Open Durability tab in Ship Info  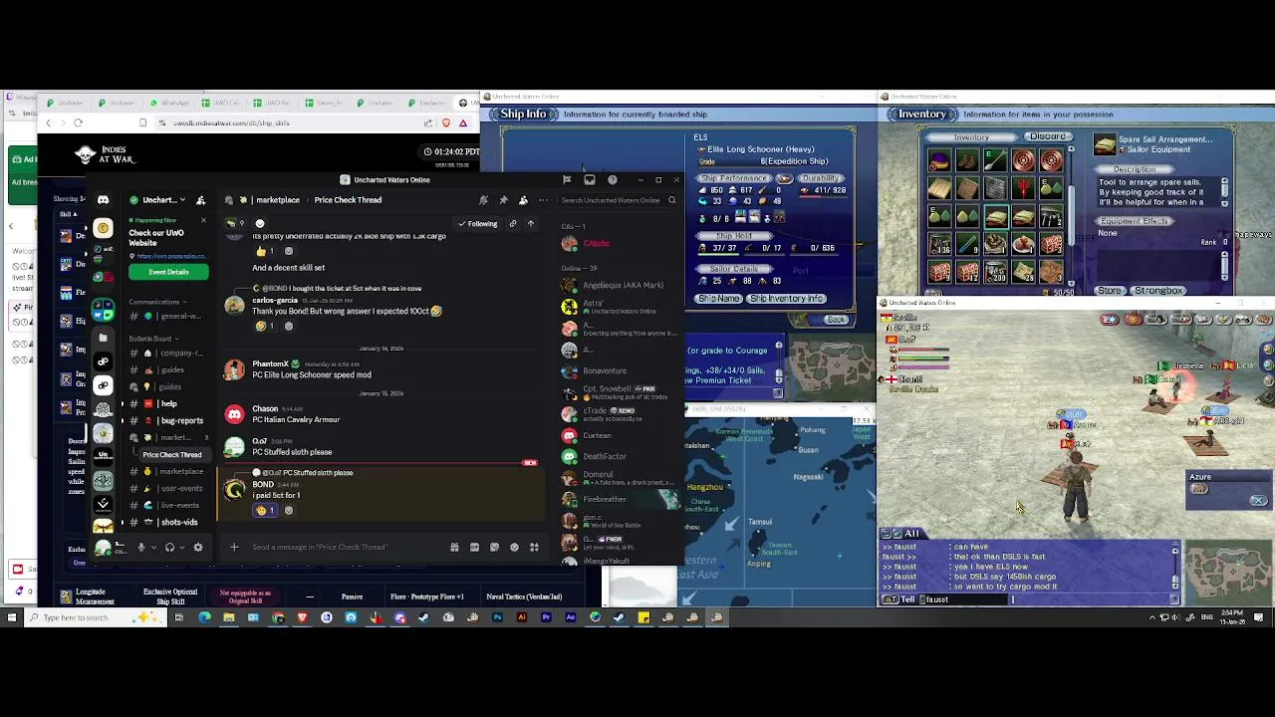[821, 178]
